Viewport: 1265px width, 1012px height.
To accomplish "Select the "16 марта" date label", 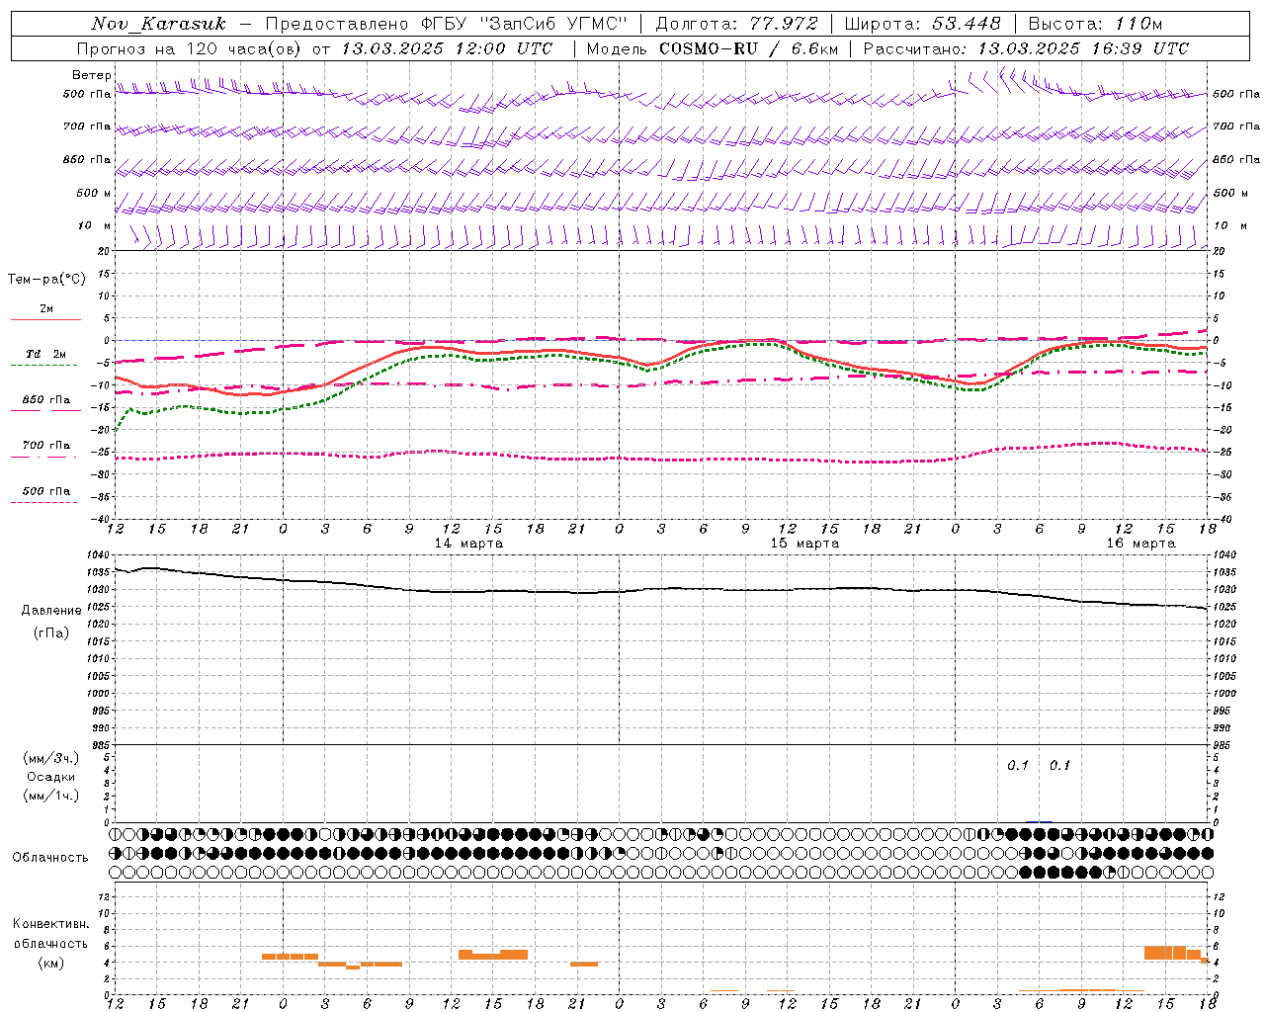I will coord(1140,544).
